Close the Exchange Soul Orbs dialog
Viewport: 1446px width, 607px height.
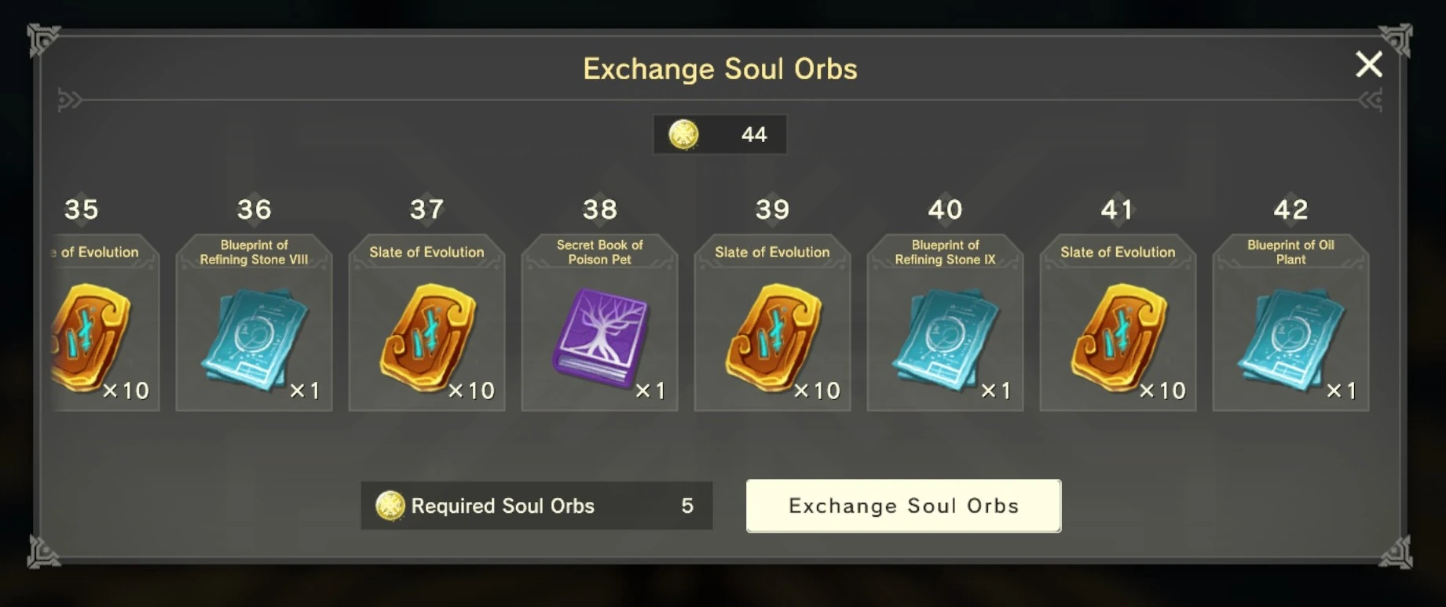(x=1368, y=64)
